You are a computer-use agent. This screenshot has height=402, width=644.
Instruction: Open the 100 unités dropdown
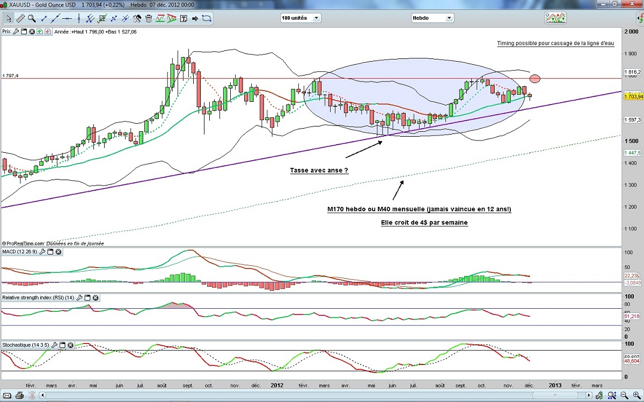click(x=301, y=18)
